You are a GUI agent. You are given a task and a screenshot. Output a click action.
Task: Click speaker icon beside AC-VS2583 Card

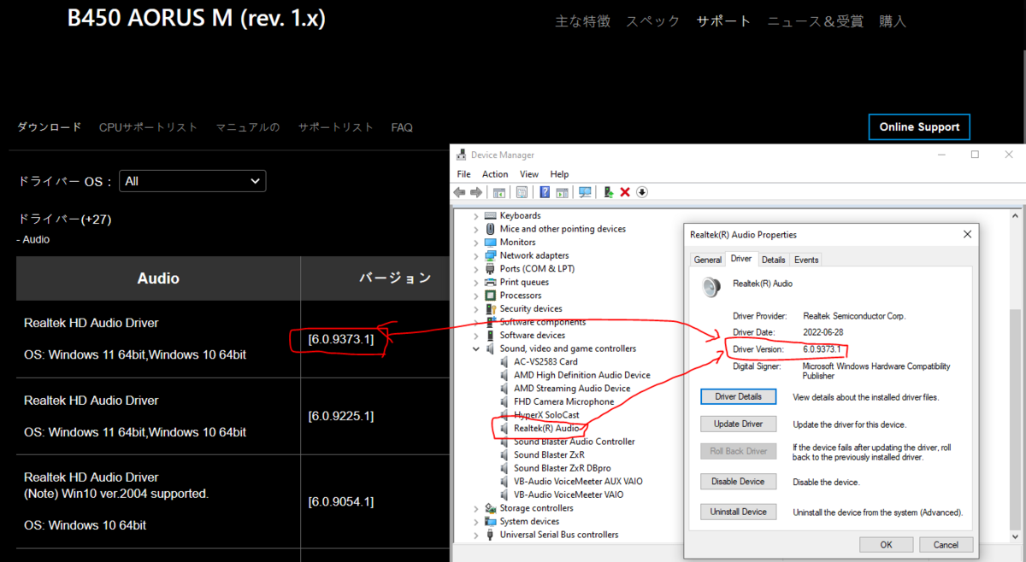coord(504,361)
